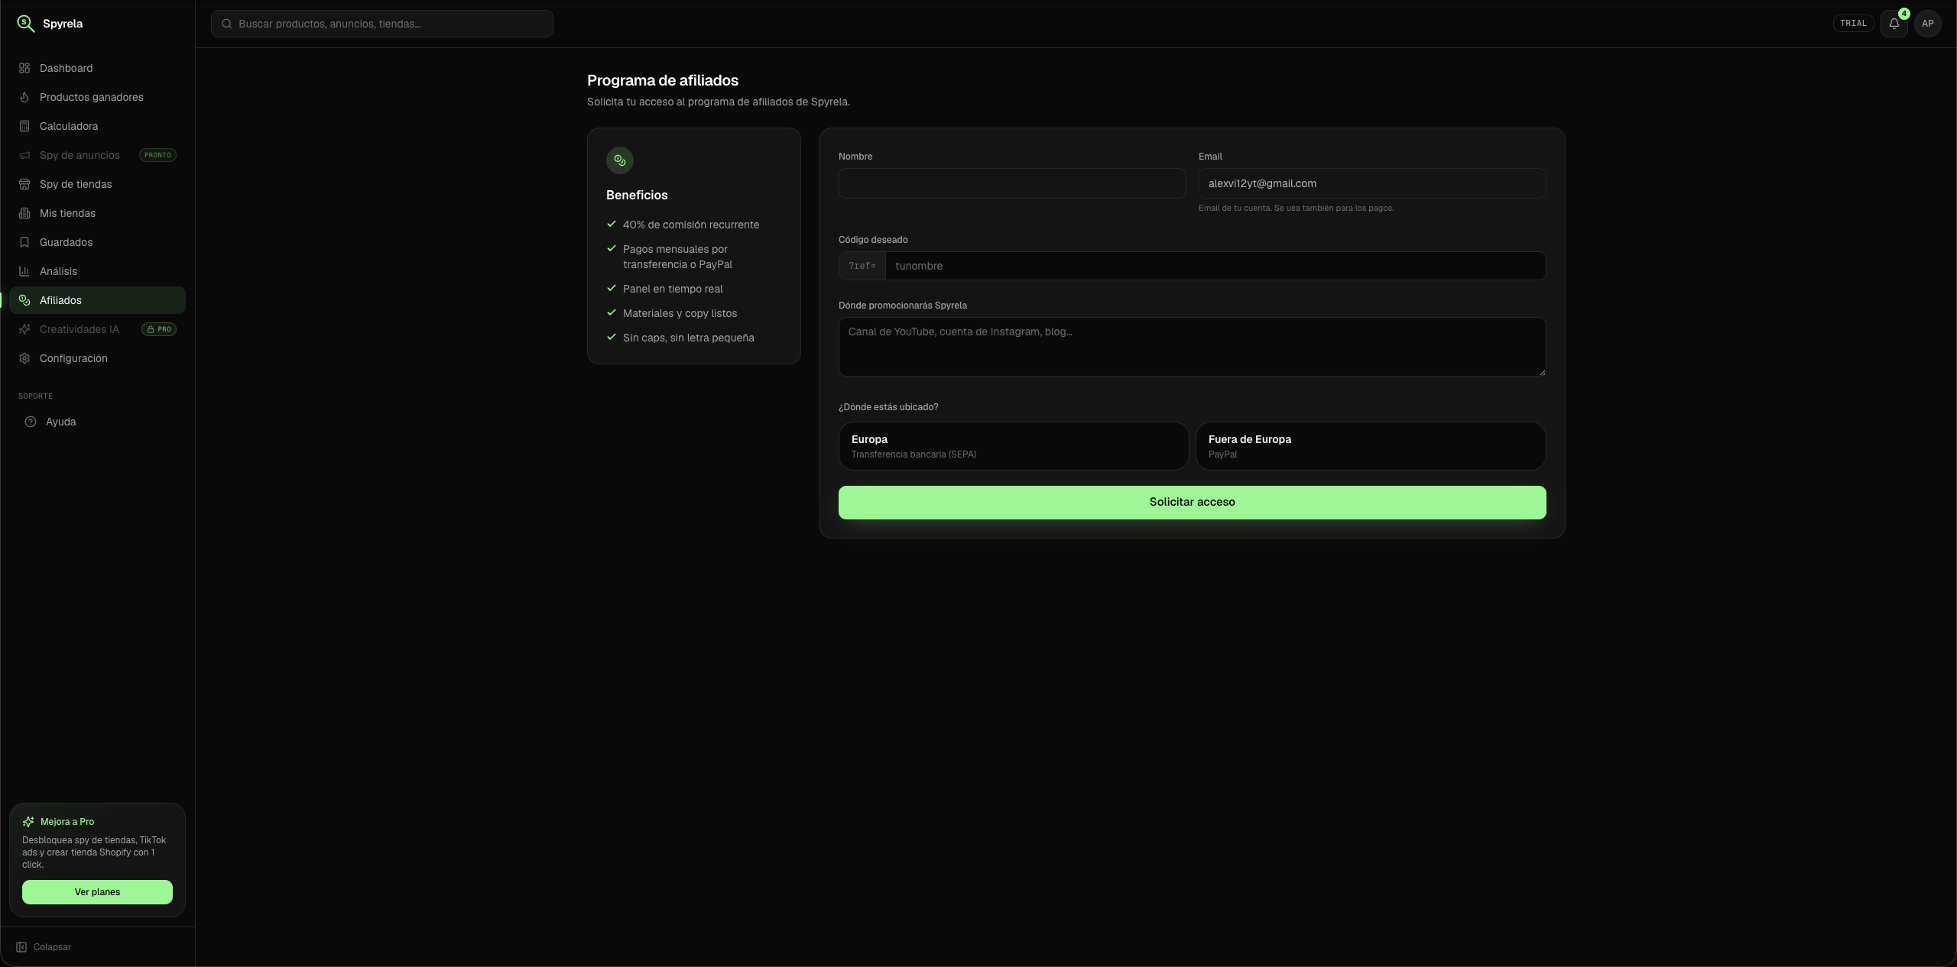Click the Colapsar sidebar panel icon
This screenshot has height=967, width=1957.
click(21, 947)
